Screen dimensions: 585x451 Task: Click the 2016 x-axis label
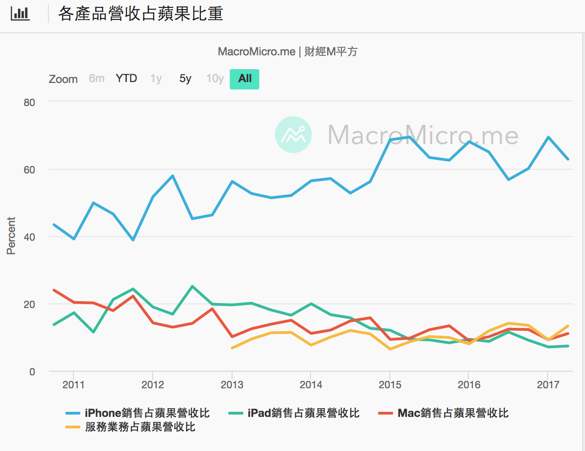[469, 385]
